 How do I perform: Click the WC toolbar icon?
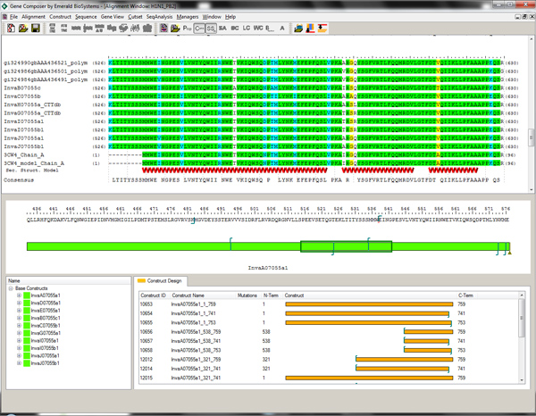click(257, 29)
